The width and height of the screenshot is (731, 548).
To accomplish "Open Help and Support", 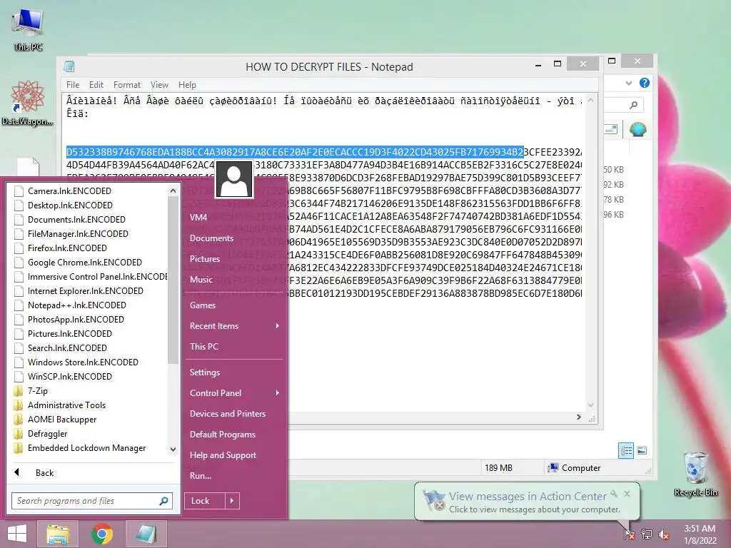I will [x=223, y=455].
